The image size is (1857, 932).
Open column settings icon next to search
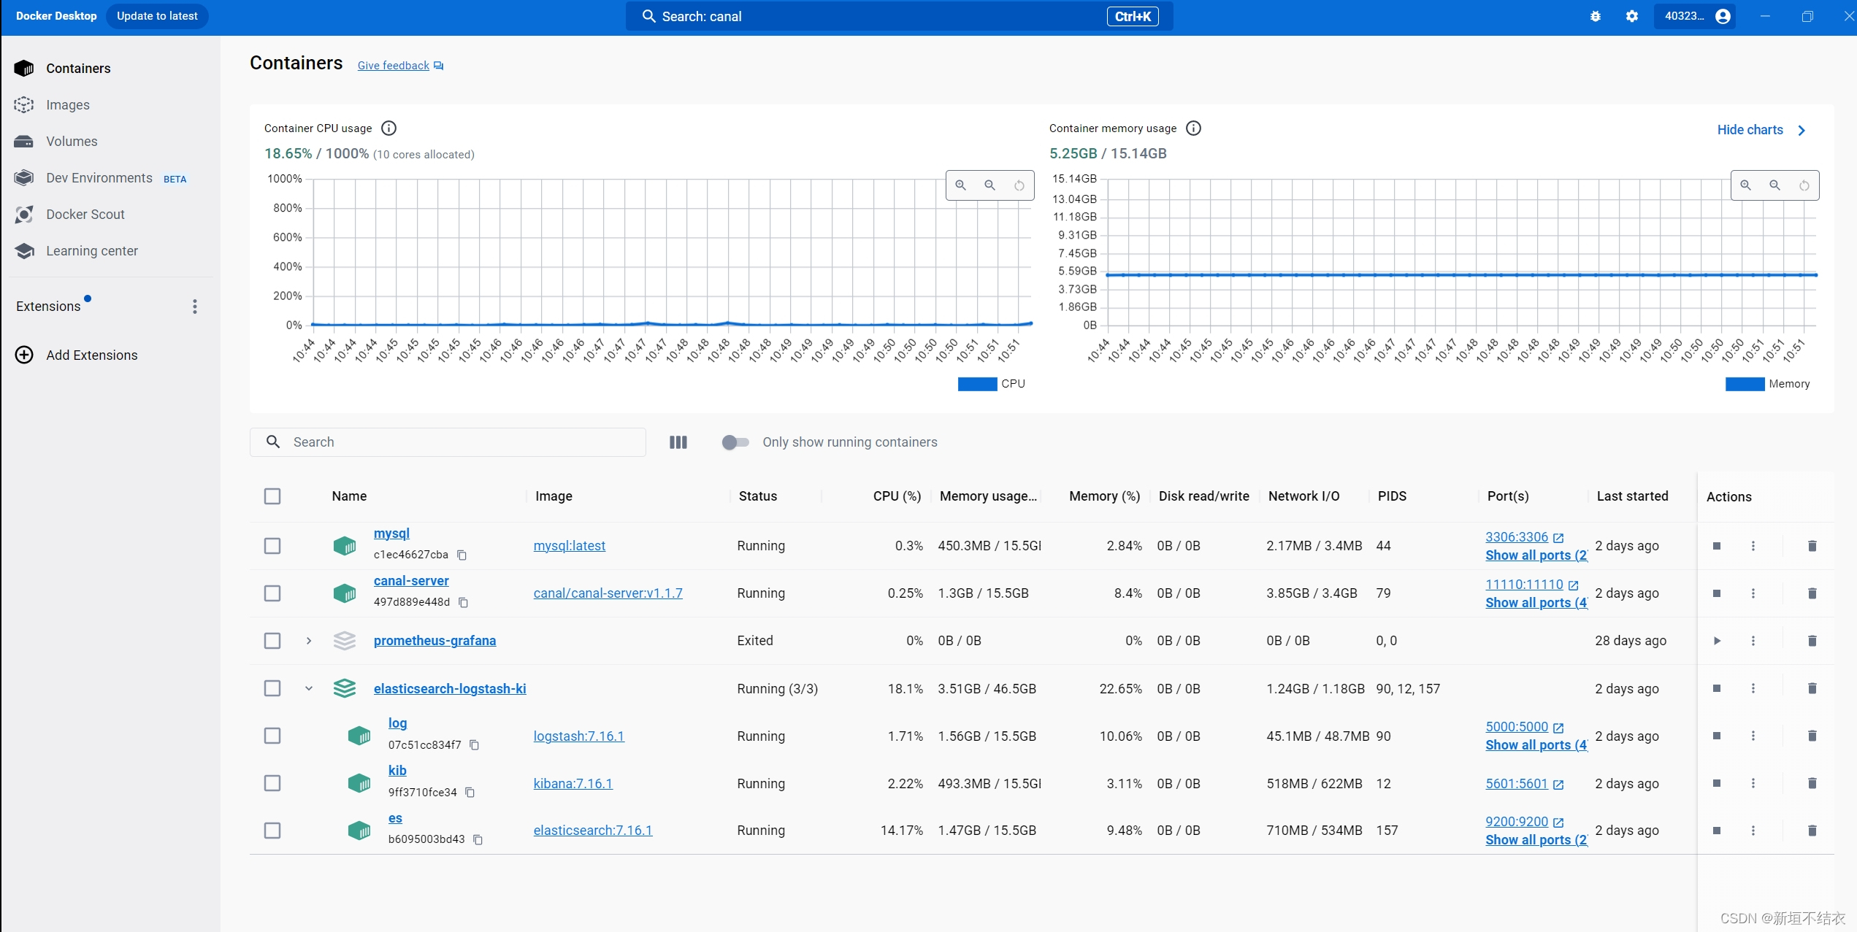tap(678, 442)
